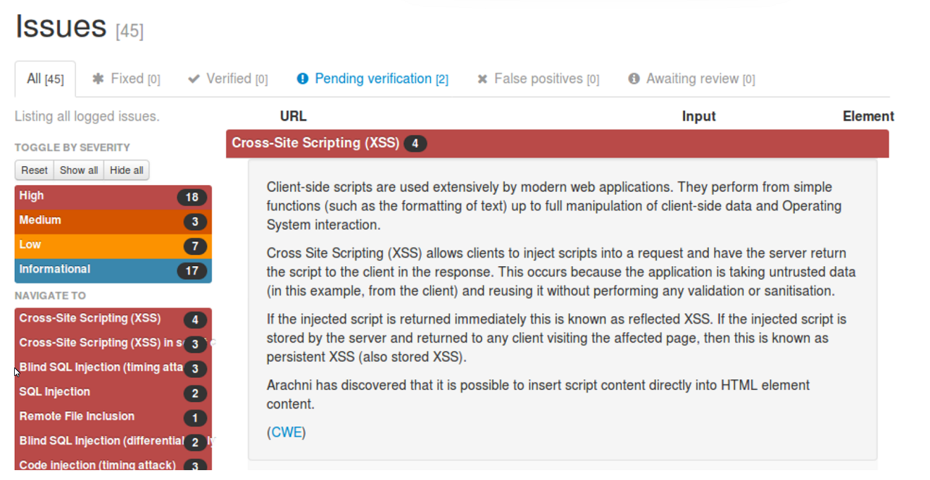The image size is (930, 480).
Task: Click the High severity count badge 18
Action: tap(191, 197)
